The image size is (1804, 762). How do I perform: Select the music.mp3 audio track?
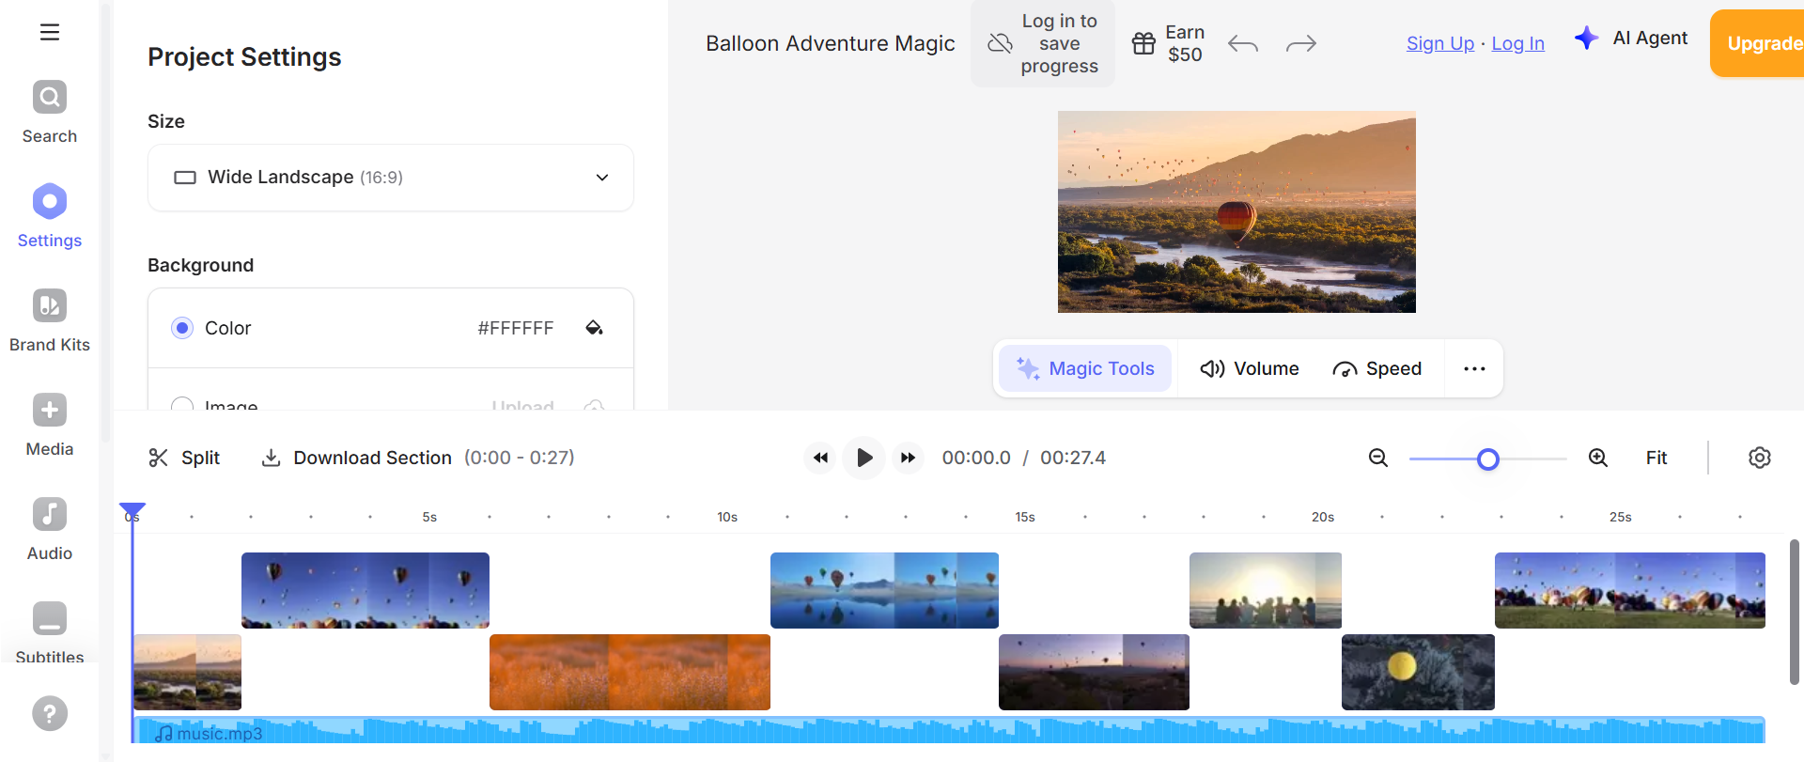click(x=949, y=730)
